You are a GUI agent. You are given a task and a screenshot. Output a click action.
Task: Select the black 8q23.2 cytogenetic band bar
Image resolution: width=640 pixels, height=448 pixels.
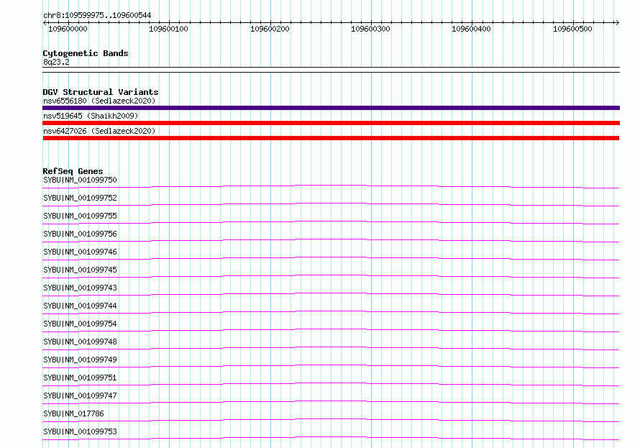click(331, 70)
